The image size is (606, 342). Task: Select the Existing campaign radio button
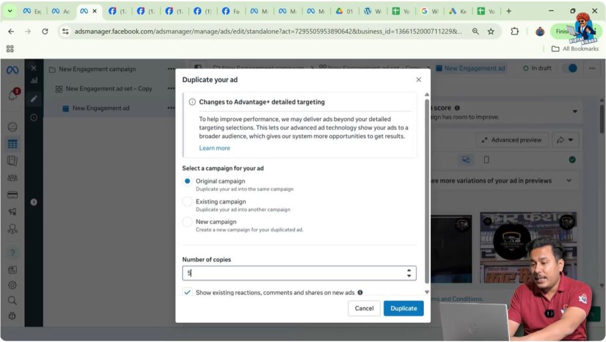click(x=188, y=201)
